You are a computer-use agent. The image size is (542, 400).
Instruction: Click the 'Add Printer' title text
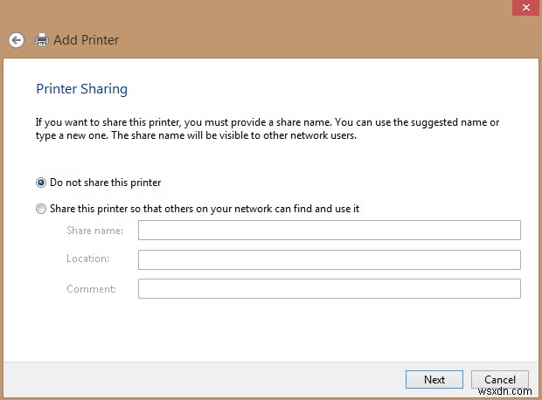[86, 40]
